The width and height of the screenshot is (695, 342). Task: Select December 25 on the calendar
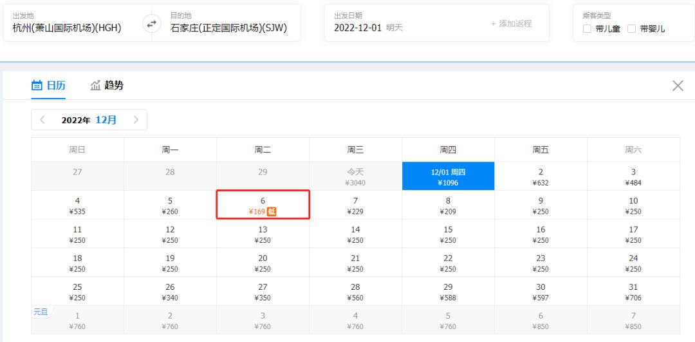click(x=78, y=291)
